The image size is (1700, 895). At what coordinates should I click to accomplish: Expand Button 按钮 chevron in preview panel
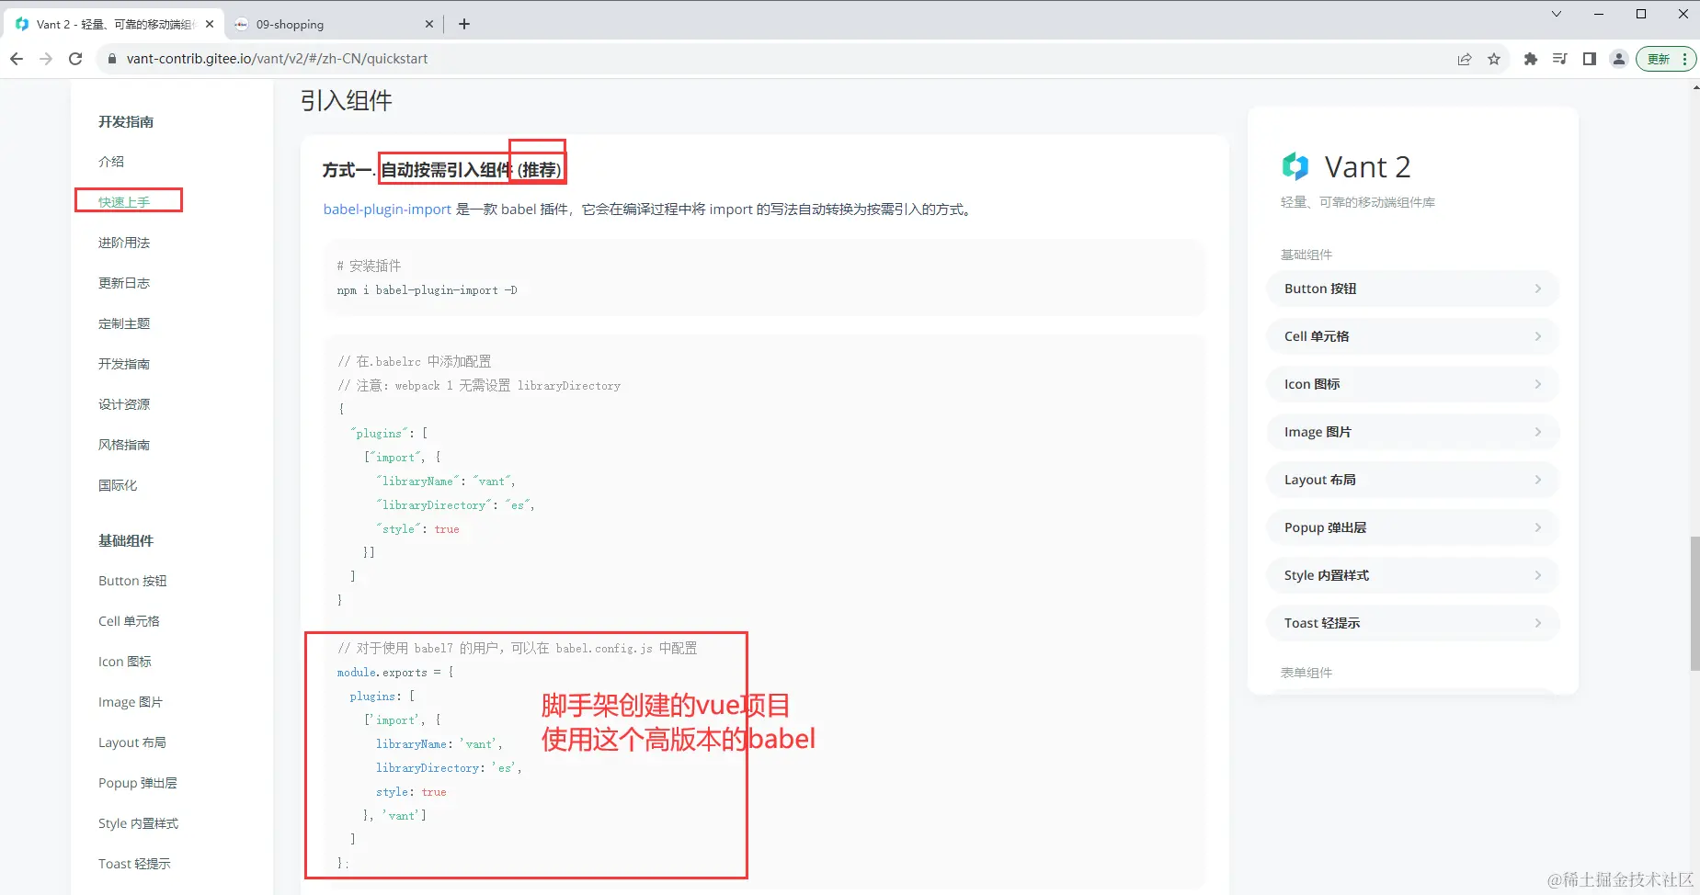1538,289
